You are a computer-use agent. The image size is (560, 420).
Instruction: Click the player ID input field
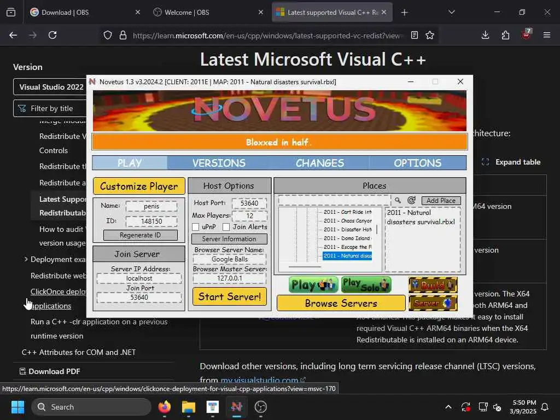click(x=151, y=221)
